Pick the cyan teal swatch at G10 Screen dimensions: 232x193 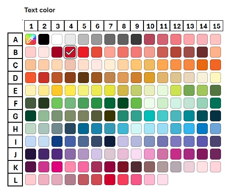click(149, 116)
